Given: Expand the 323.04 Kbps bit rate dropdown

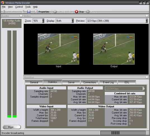Looking at the screenshot, I should (144, 89).
